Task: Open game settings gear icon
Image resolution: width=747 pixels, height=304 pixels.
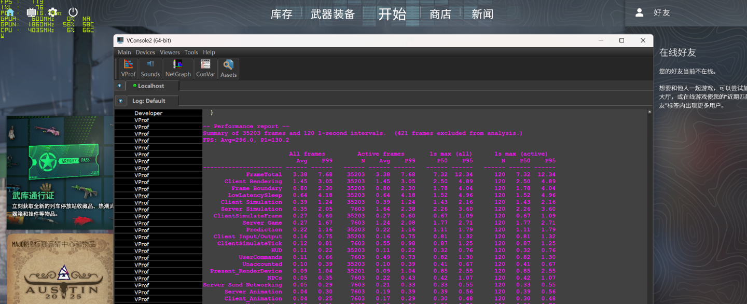Action: tap(52, 12)
